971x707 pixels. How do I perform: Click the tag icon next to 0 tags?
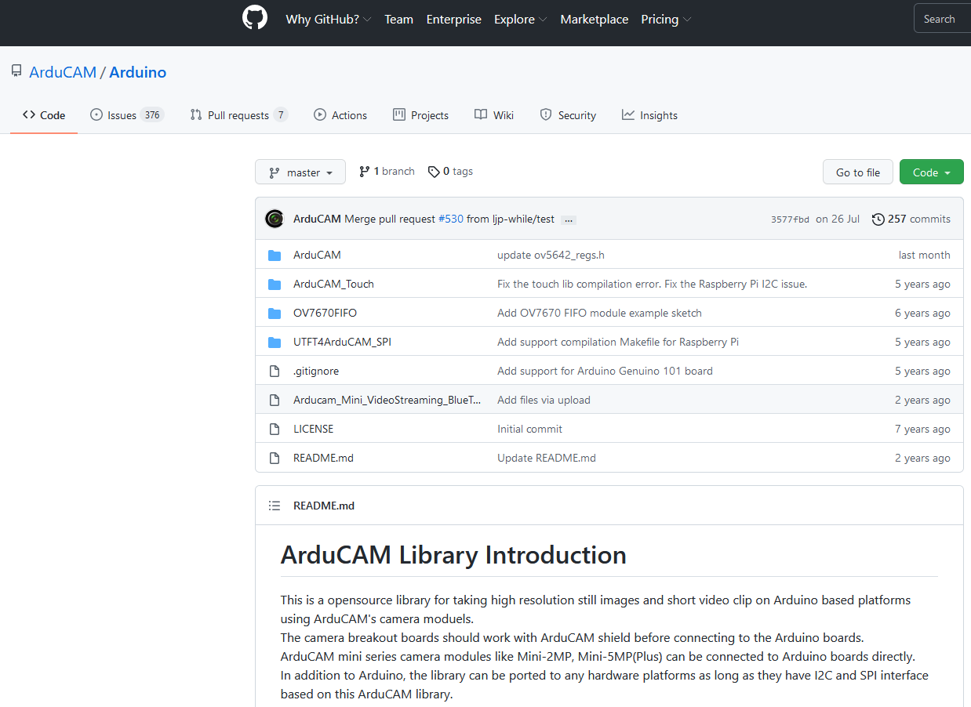(434, 172)
